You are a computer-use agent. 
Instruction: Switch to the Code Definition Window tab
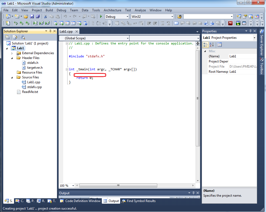[80, 201]
